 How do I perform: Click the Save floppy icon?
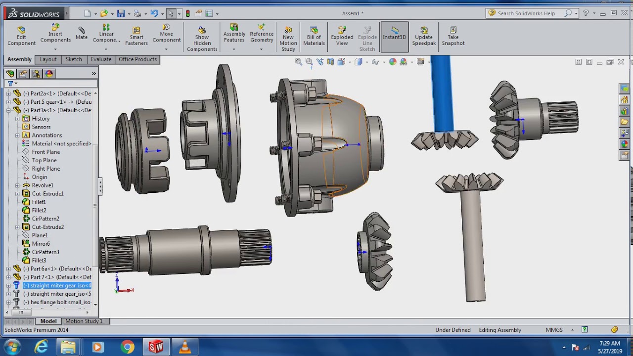(x=121, y=13)
